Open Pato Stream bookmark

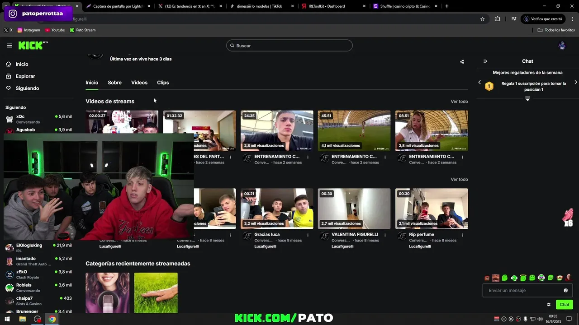tap(82, 30)
